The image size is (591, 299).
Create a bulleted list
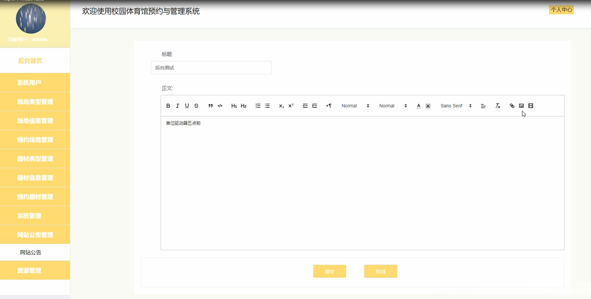coord(268,106)
